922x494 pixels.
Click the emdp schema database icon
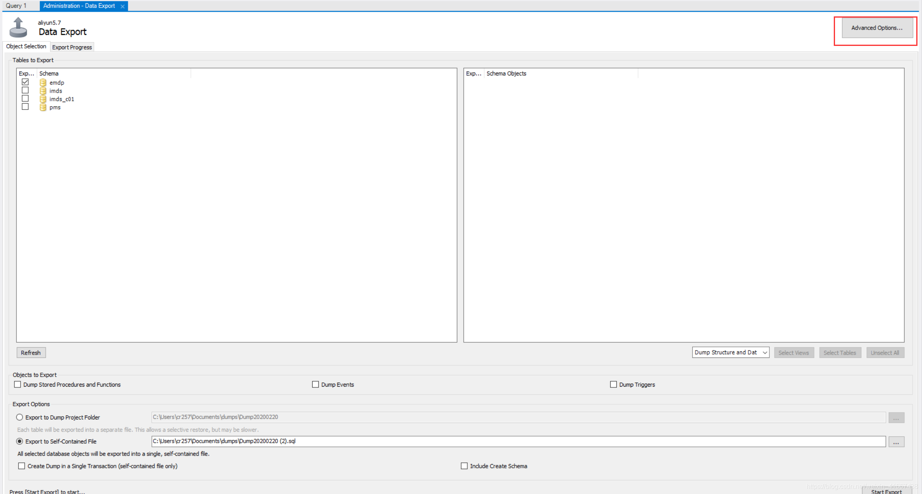[x=43, y=82]
